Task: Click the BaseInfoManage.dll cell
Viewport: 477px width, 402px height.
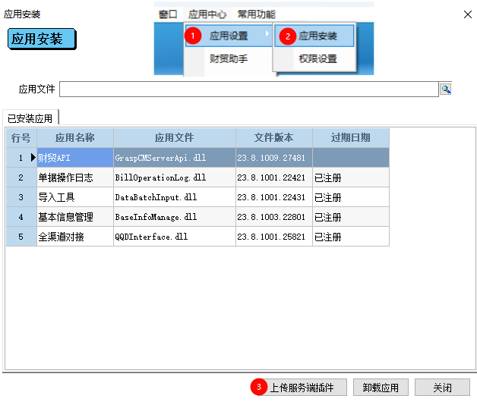Action: (x=175, y=217)
